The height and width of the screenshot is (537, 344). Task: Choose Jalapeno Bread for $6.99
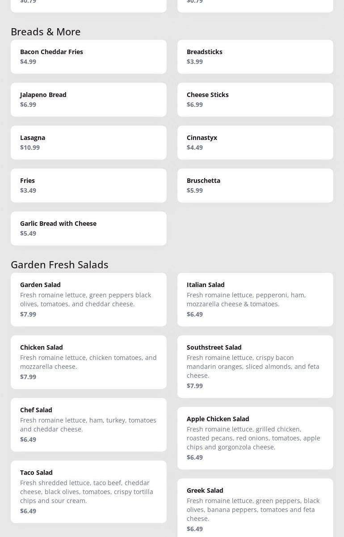point(88,100)
